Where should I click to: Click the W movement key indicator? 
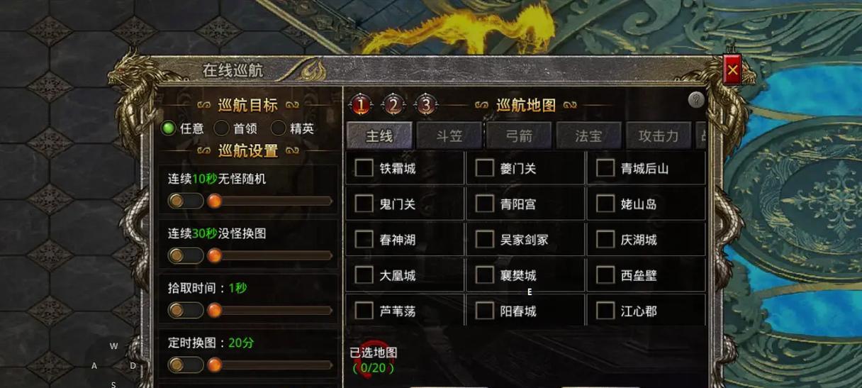113,346
